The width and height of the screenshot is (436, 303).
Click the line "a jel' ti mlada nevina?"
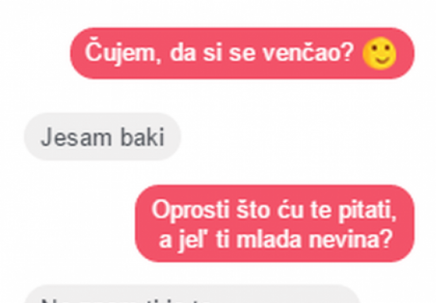[x=276, y=240]
